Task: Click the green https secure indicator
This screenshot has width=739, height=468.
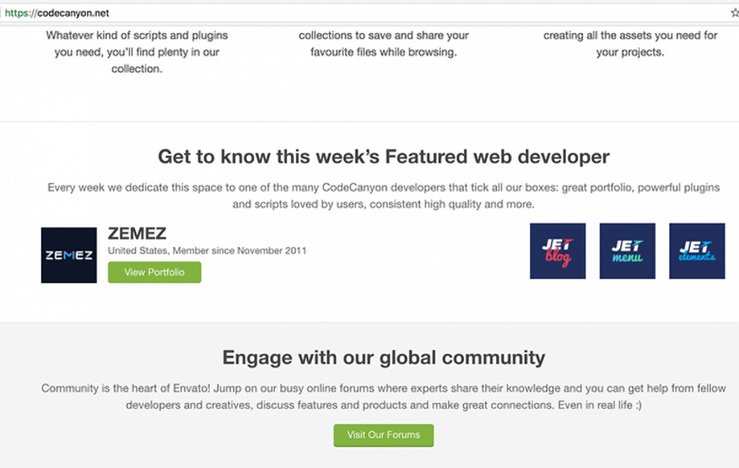Action: click(x=17, y=13)
